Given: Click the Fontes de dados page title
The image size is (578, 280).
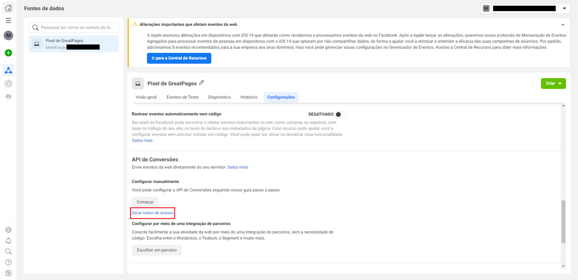Looking at the screenshot, I should [x=44, y=8].
